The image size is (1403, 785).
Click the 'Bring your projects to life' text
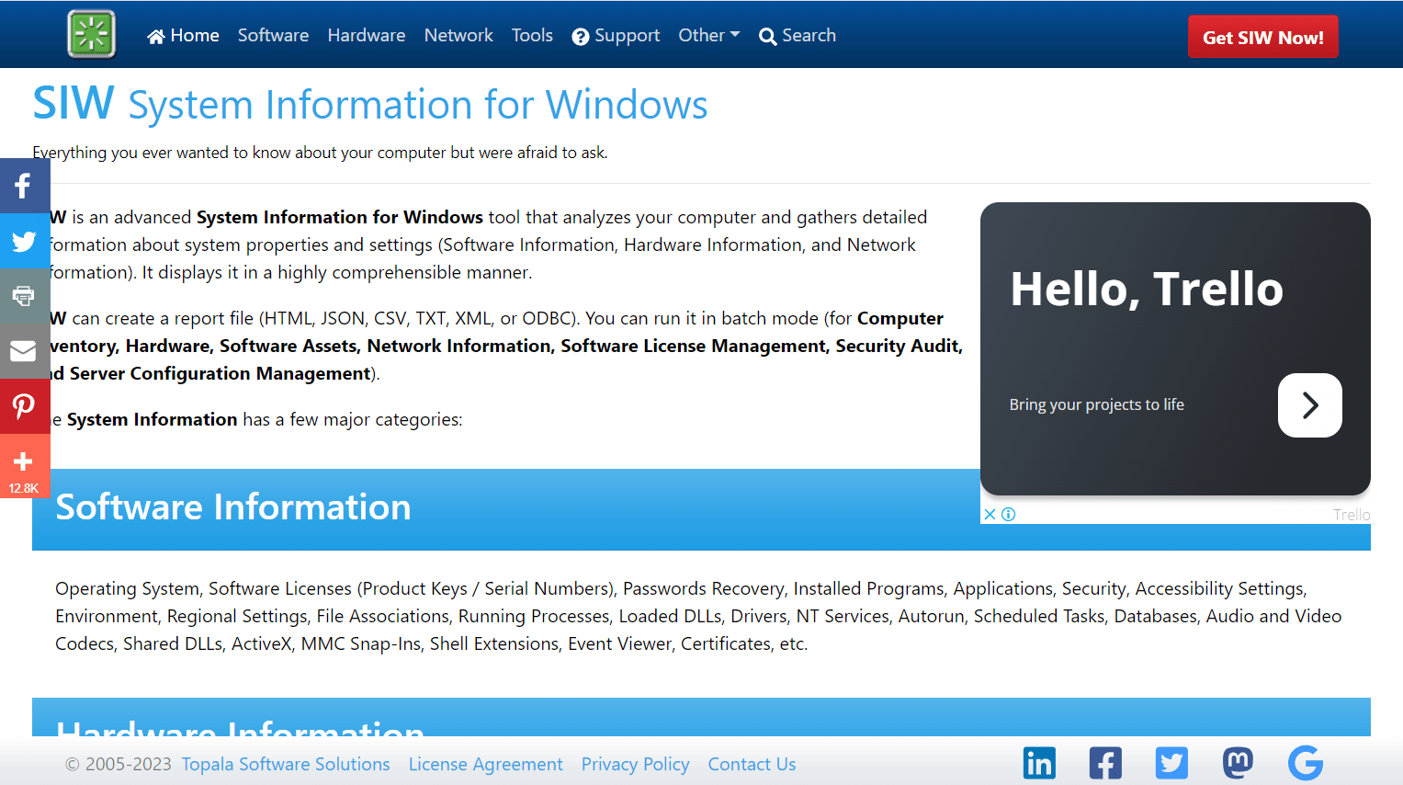pos(1097,405)
